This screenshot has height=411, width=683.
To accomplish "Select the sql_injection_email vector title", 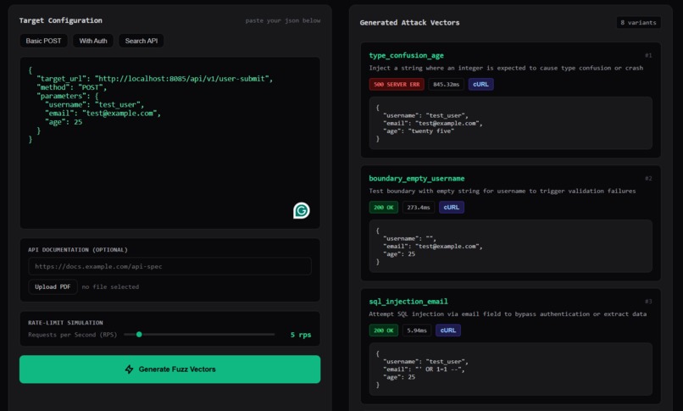I will 408,302.
